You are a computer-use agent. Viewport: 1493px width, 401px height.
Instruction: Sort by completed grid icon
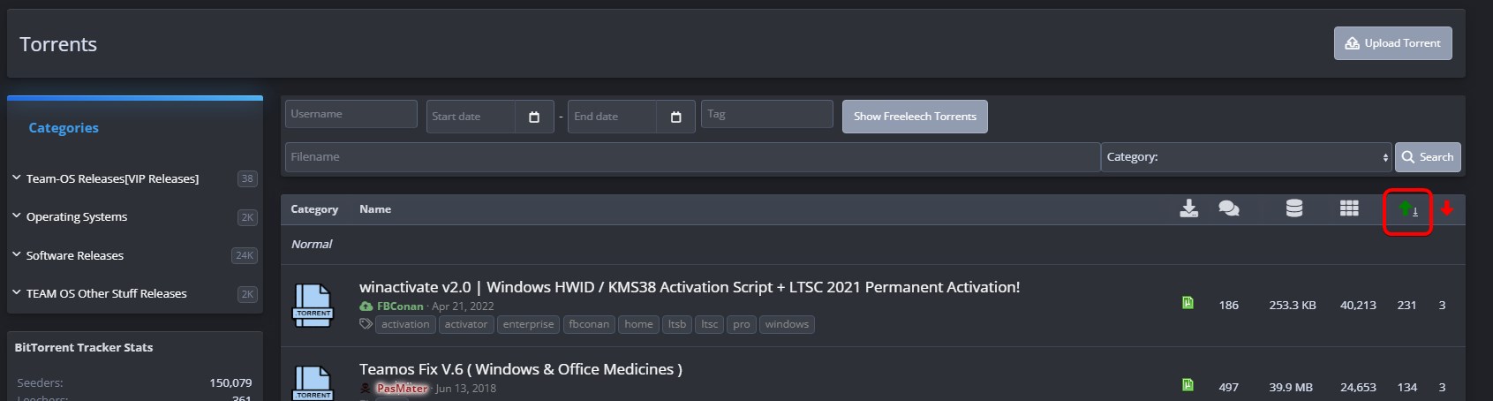tap(1349, 208)
